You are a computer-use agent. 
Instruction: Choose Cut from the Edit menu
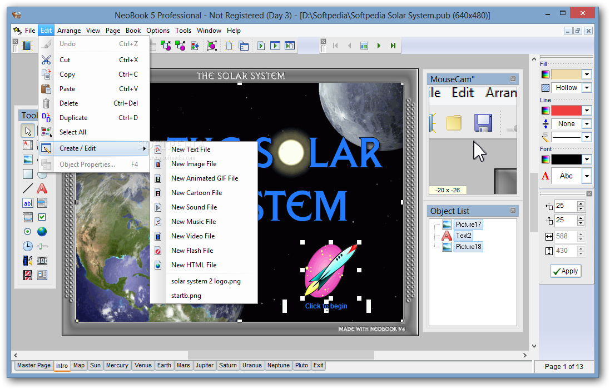94,60
